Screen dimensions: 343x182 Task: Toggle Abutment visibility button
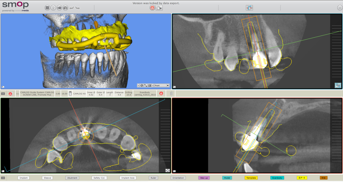(72, 178)
